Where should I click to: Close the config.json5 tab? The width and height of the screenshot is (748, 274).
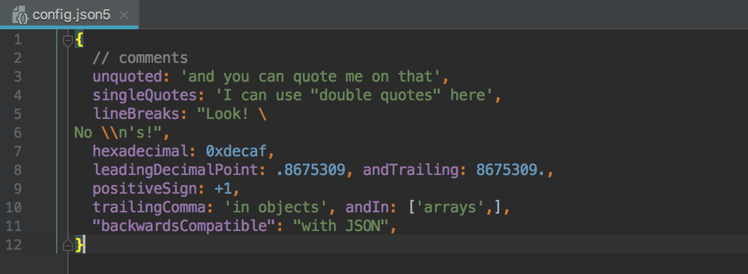[123, 15]
